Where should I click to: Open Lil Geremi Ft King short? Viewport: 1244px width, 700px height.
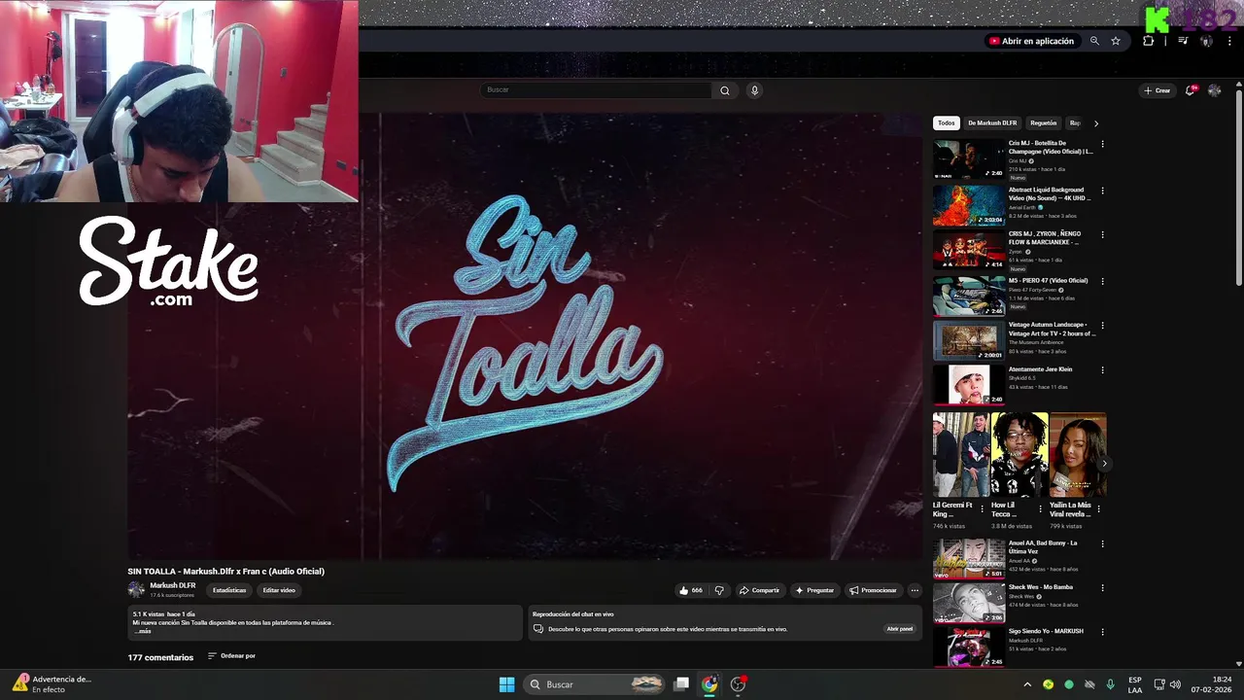click(961, 454)
